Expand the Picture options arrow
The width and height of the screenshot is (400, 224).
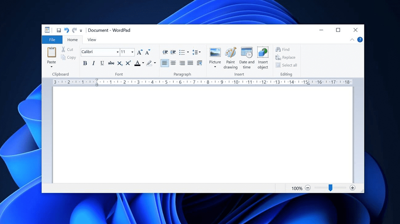click(215, 67)
